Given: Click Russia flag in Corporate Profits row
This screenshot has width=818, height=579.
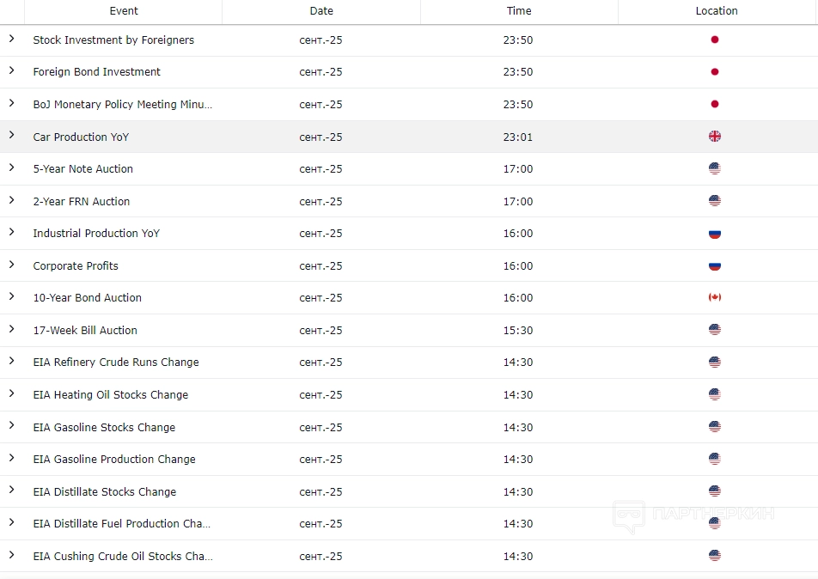Looking at the screenshot, I should [x=714, y=265].
